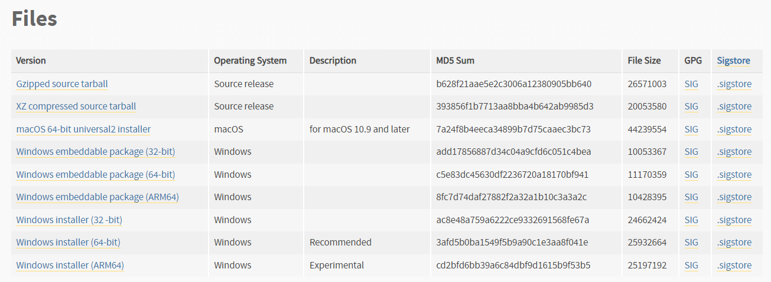The width and height of the screenshot is (771, 282).
Task: Click the Version column header
Action: 31,61
